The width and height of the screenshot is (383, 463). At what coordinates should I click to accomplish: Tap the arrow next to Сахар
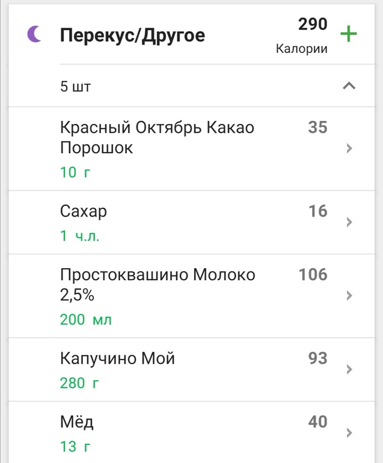point(349,222)
